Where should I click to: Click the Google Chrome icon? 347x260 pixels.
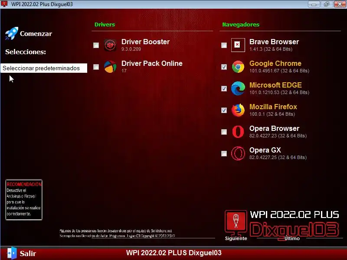[238, 67]
